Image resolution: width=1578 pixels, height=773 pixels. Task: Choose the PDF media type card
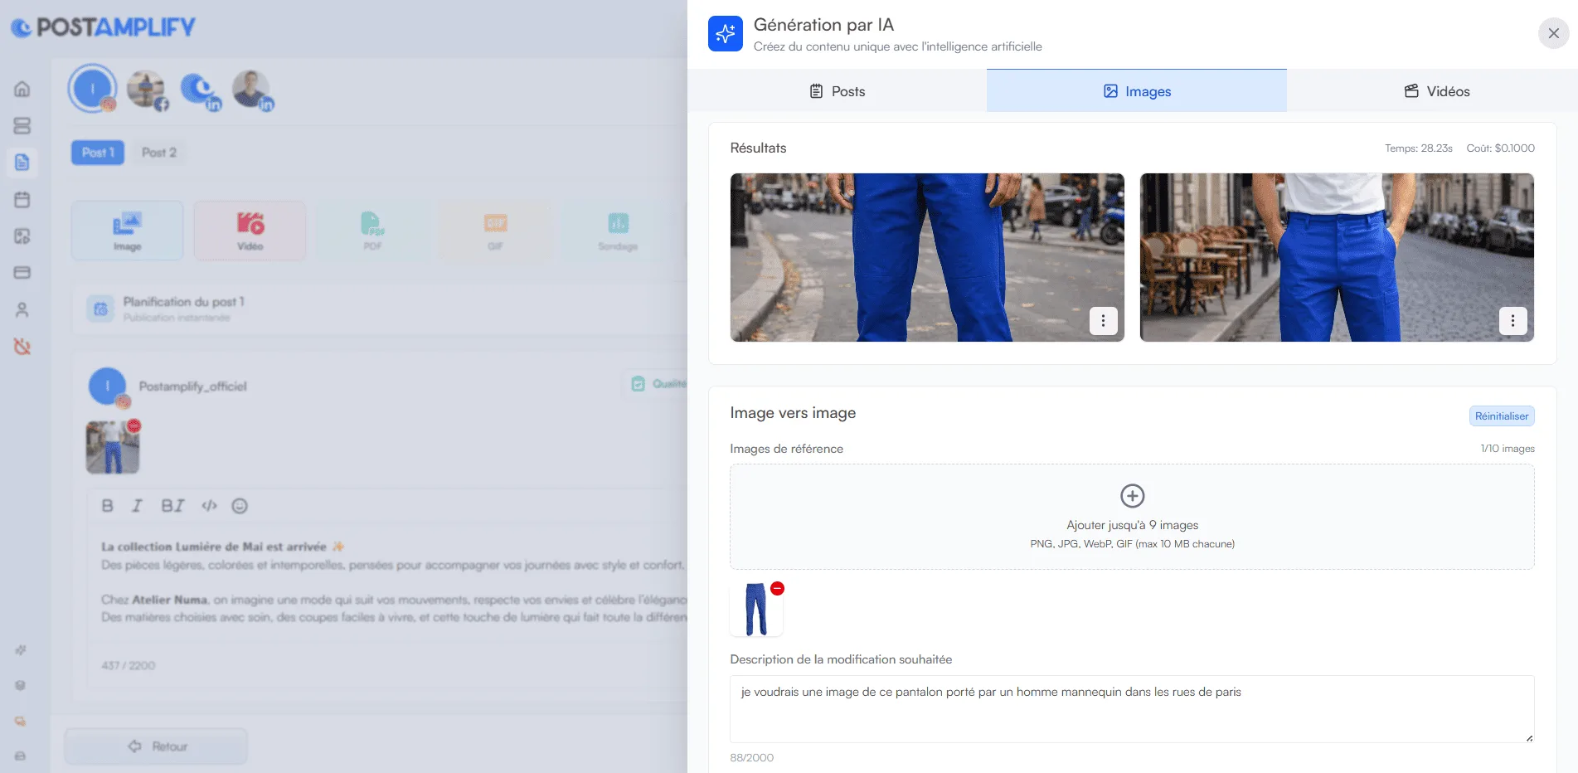coord(372,231)
